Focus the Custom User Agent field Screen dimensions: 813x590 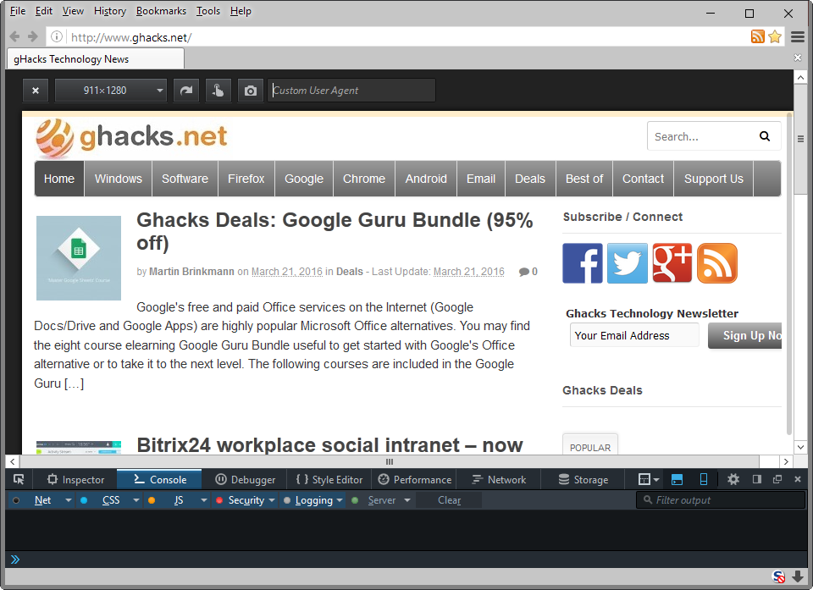coord(351,91)
